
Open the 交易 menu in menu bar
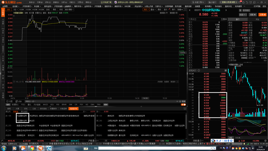[80, 2]
